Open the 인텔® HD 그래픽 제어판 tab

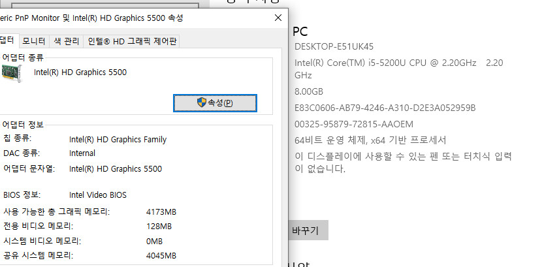coord(132,41)
